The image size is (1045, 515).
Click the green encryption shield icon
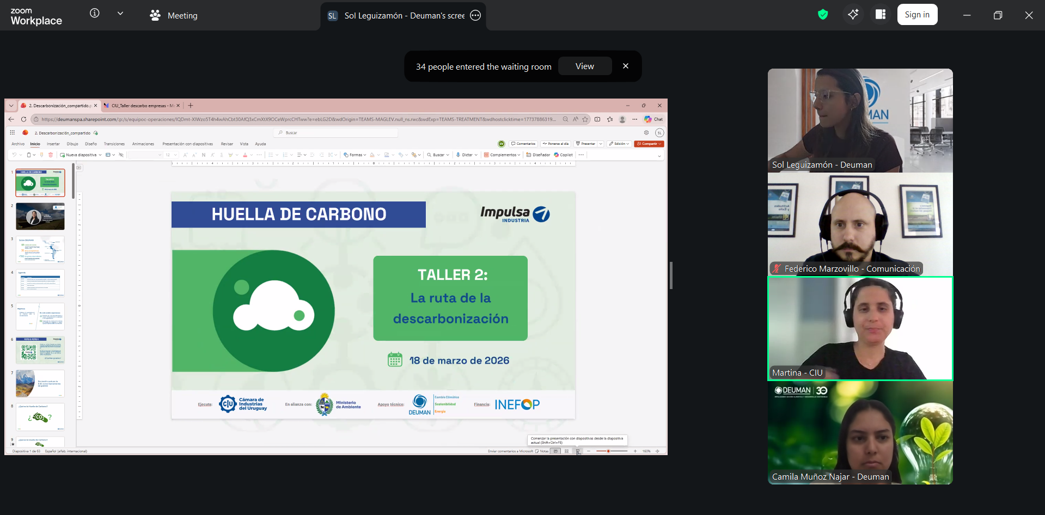click(823, 15)
